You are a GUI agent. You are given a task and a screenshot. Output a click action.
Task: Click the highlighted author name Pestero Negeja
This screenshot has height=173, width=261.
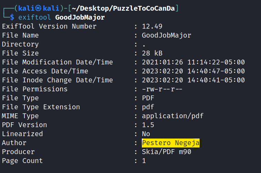pyautogui.click(x=171, y=143)
